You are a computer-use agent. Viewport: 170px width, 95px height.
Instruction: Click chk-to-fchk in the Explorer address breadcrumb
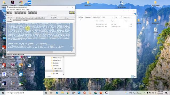coord(96,17)
